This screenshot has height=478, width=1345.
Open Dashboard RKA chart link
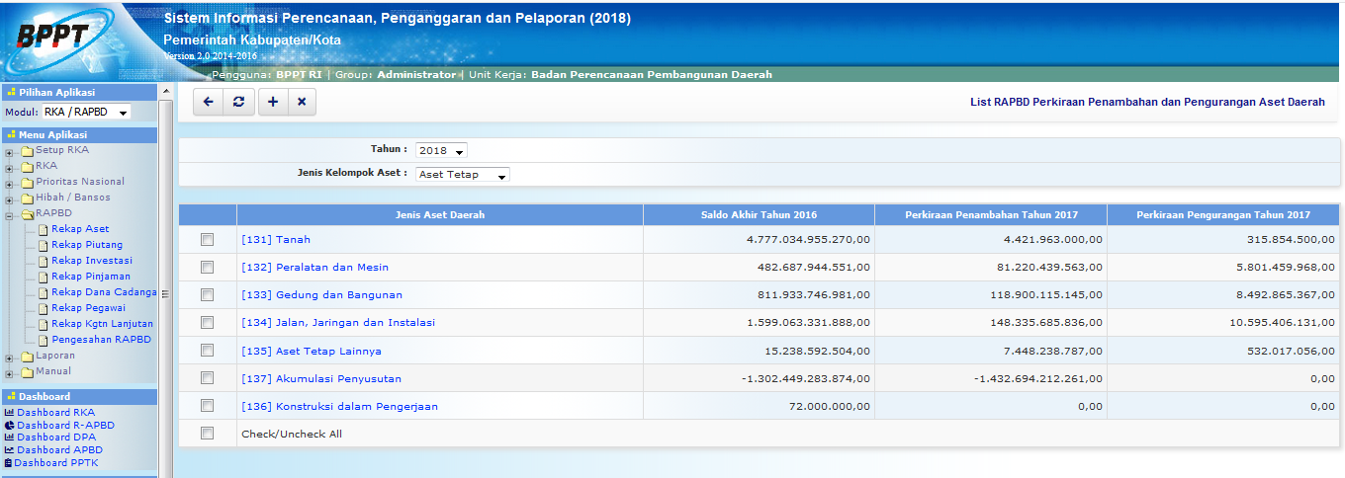coord(55,413)
